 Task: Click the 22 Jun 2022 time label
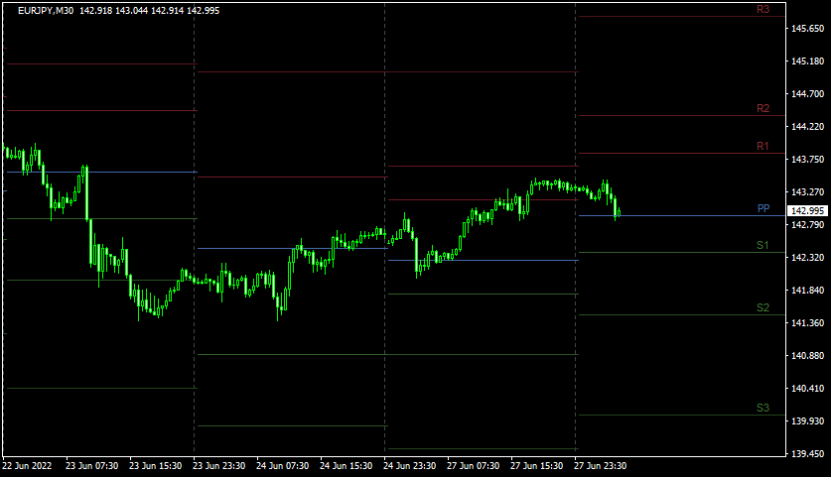coord(27,466)
